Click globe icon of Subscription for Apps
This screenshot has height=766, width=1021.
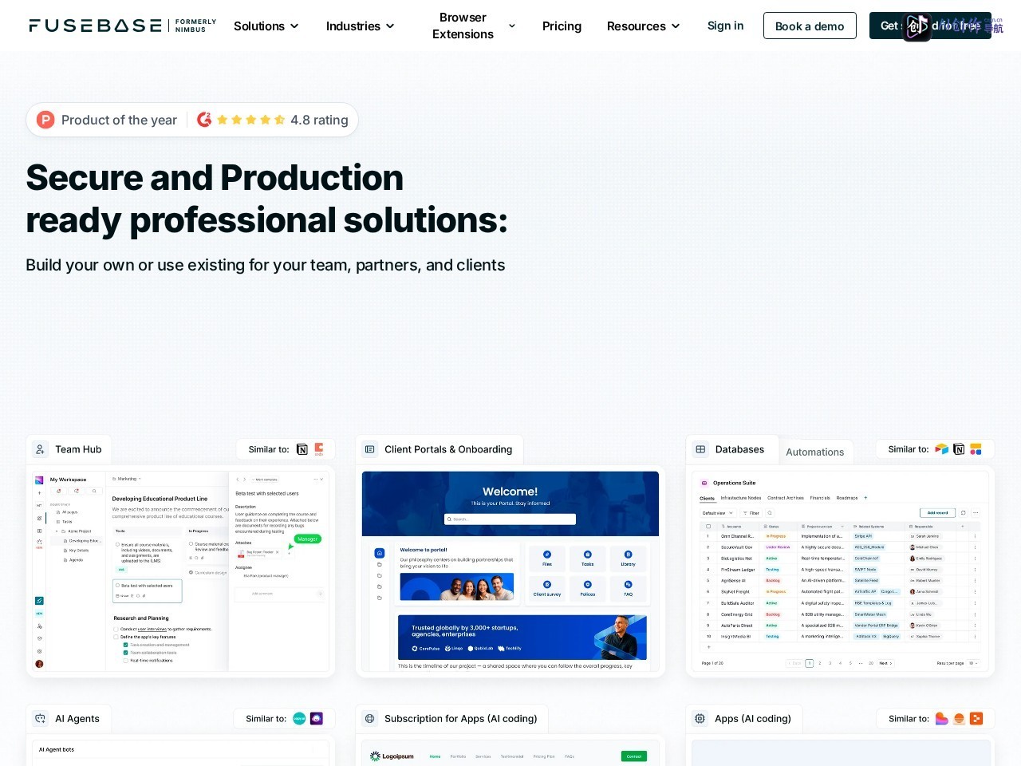coord(370,718)
